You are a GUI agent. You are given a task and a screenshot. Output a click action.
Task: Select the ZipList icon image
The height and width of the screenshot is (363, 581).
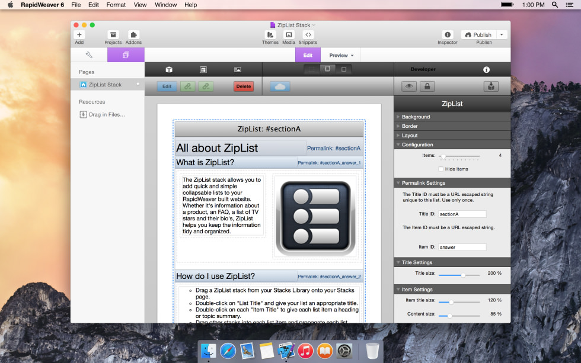point(315,217)
